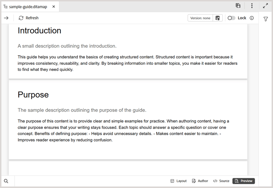This screenshot has height=188, width=273.
Task: Toggle the Lock switch
Action: [231, 18]
